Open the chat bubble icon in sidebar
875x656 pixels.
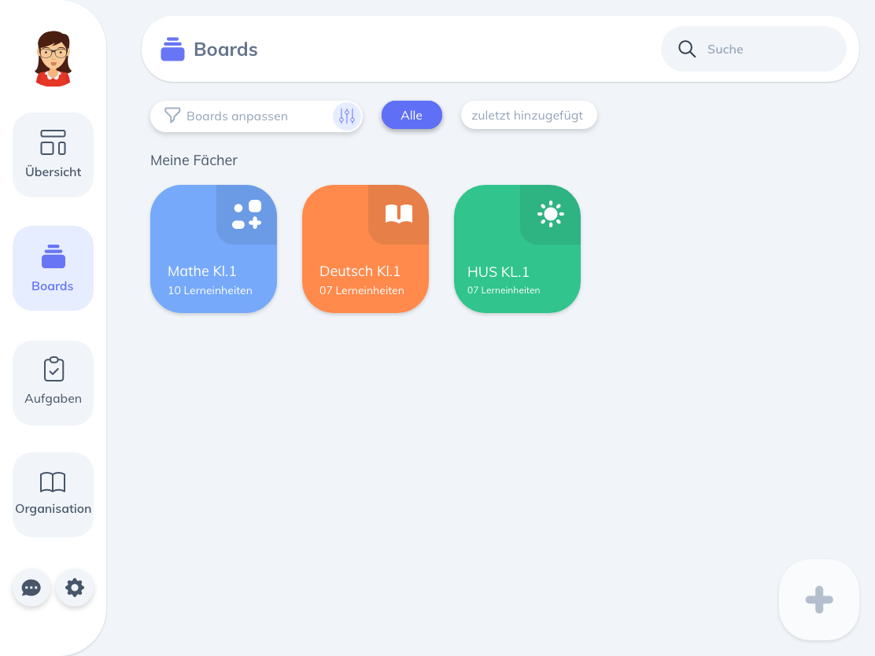coord(31,588)
